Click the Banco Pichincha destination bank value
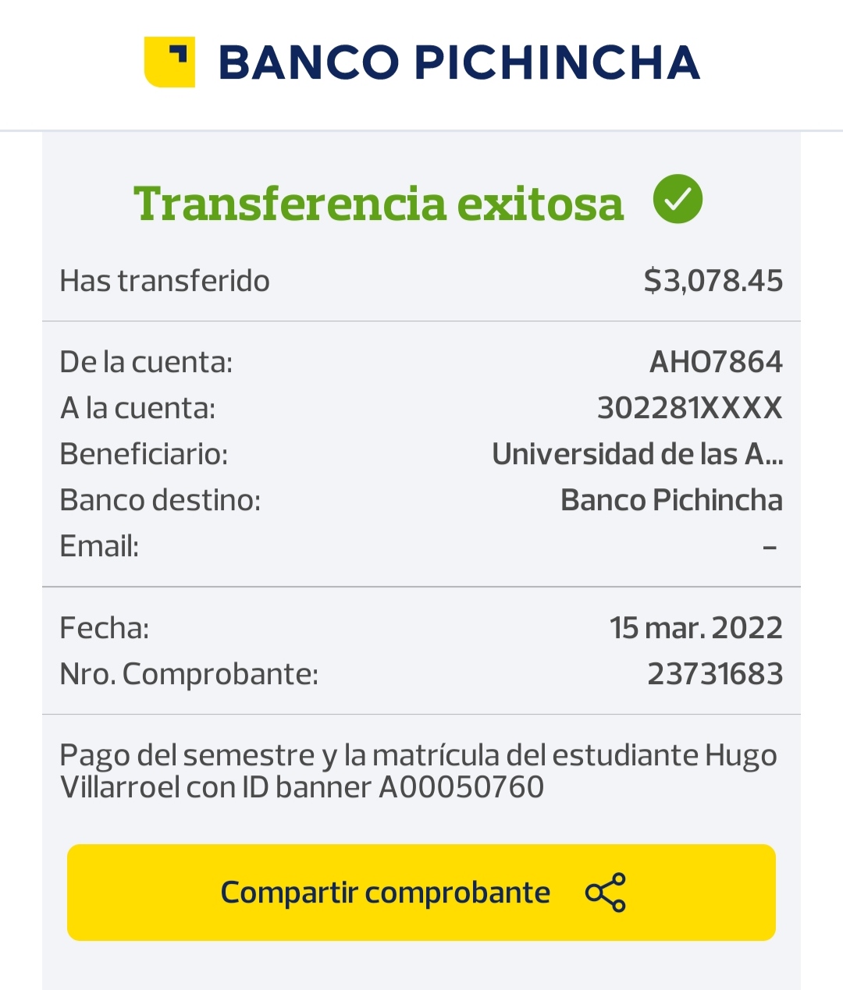The width and height of the screenshot is (843, 990). (x=671, y=500)
